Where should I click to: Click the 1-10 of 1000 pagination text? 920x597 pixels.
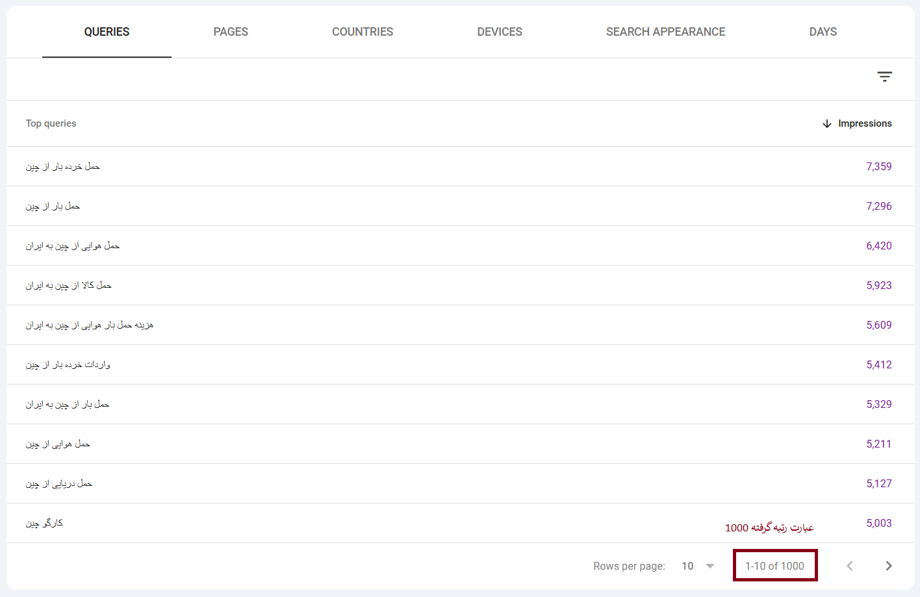click(x=774, y=566)
